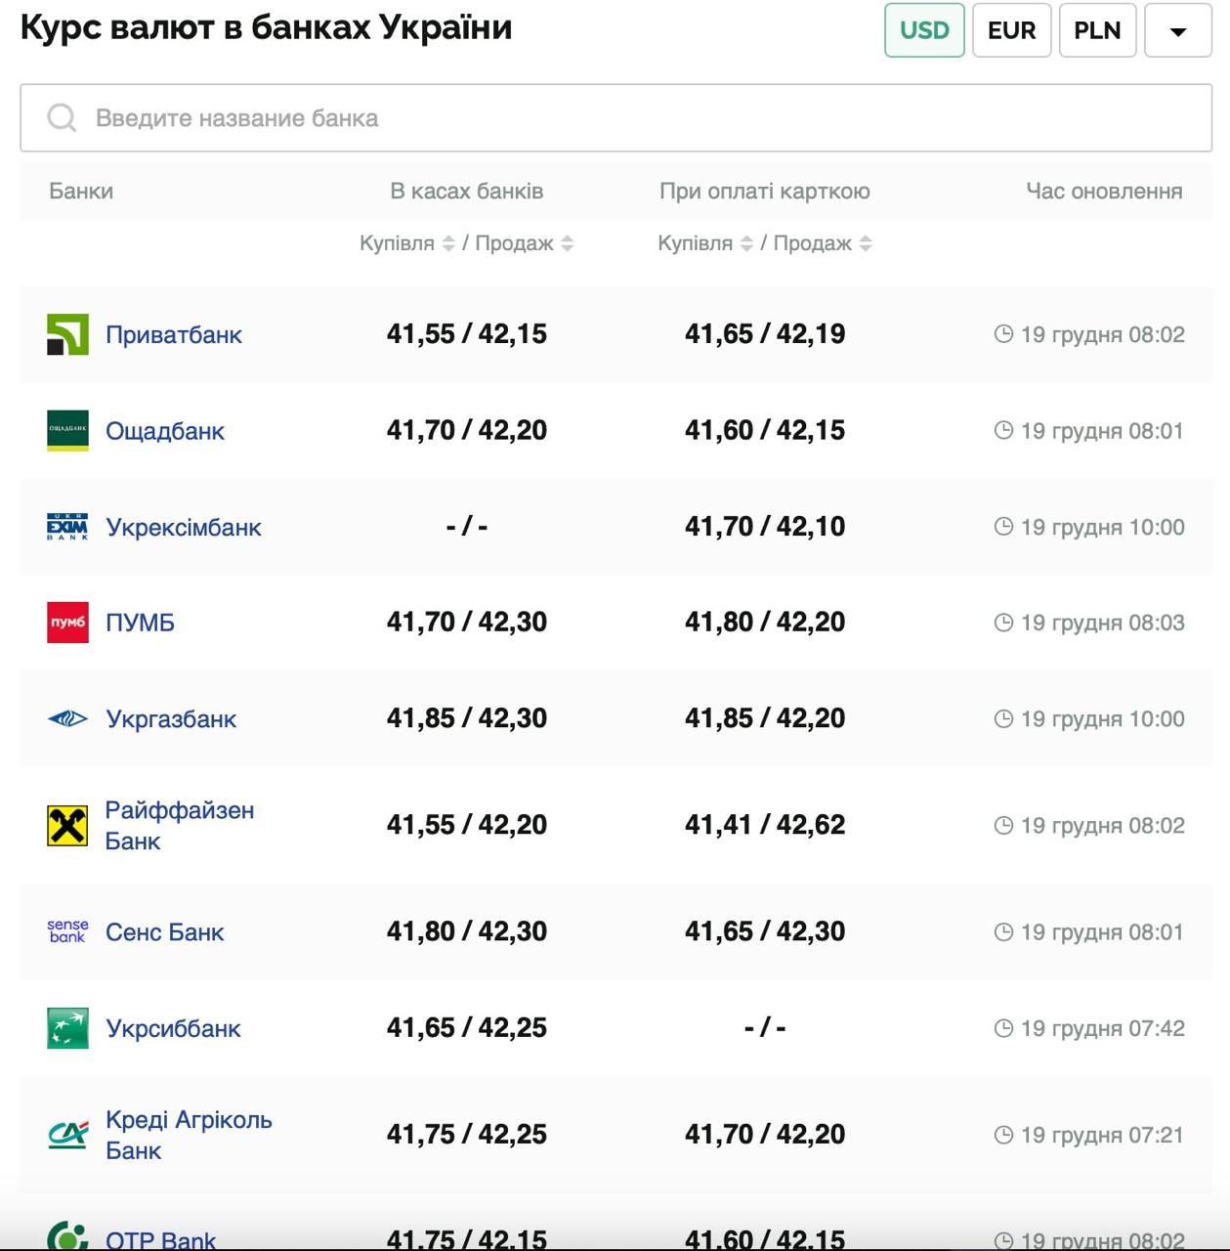Screen dimensions: 1230x1251
Task: Click the Credit Agricole logo icon
Action: [x=67, y=1135]
